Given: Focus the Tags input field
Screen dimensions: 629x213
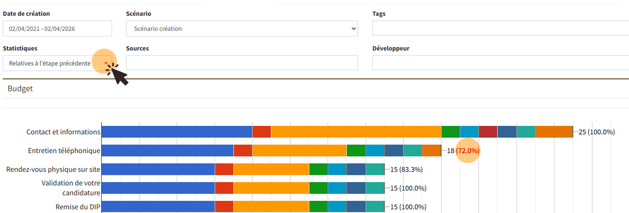Looking at the screenshot, I should click(x=500, y=29).
